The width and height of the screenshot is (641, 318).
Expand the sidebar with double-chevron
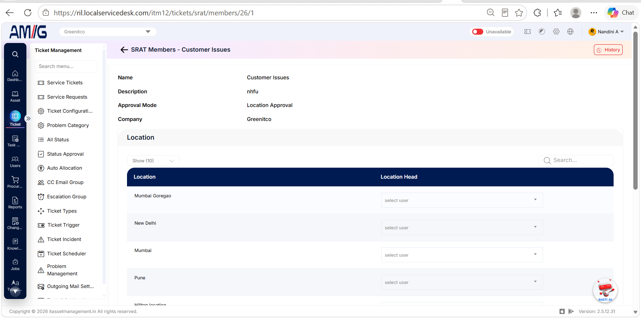coord(28,119)
